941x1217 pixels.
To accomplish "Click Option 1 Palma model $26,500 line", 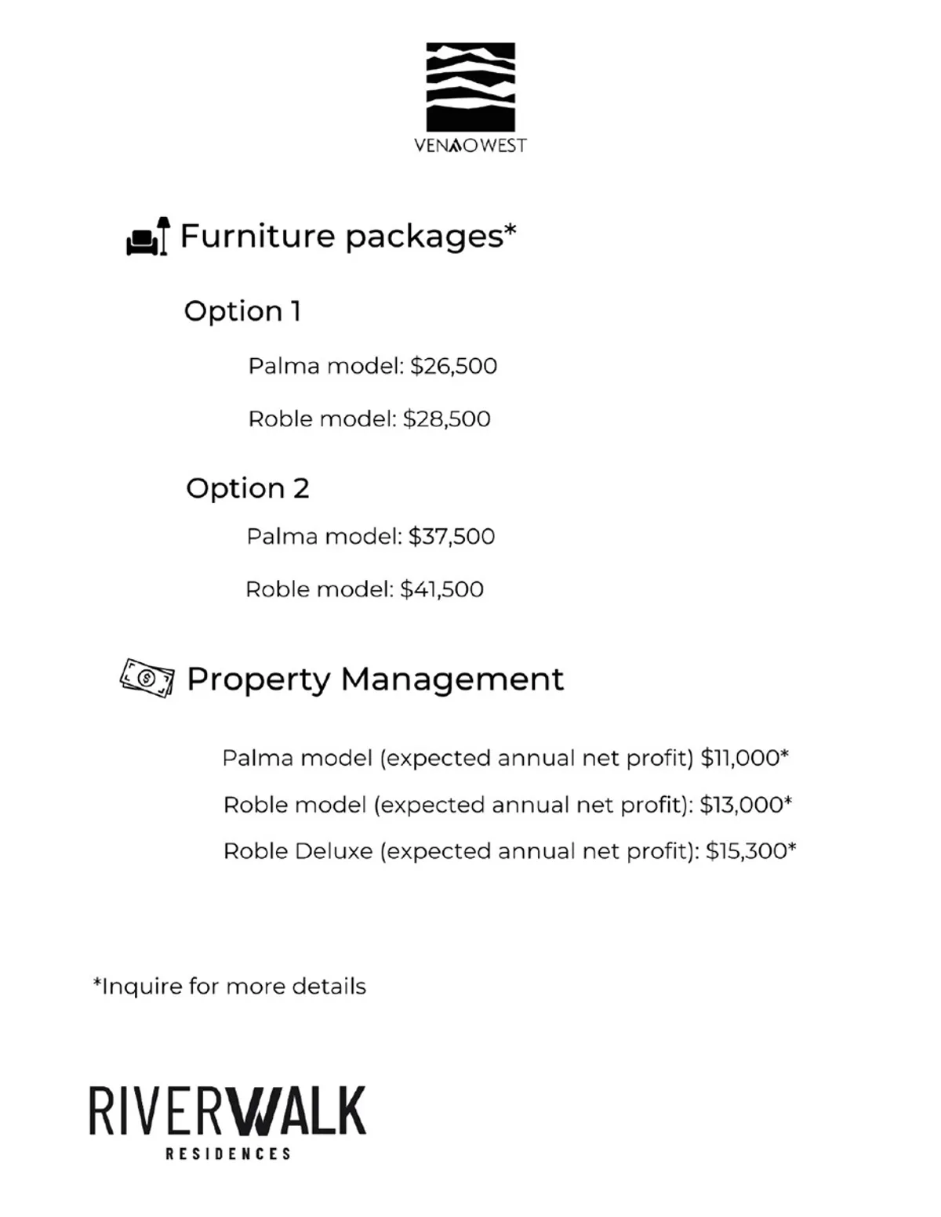I will 372,366.
